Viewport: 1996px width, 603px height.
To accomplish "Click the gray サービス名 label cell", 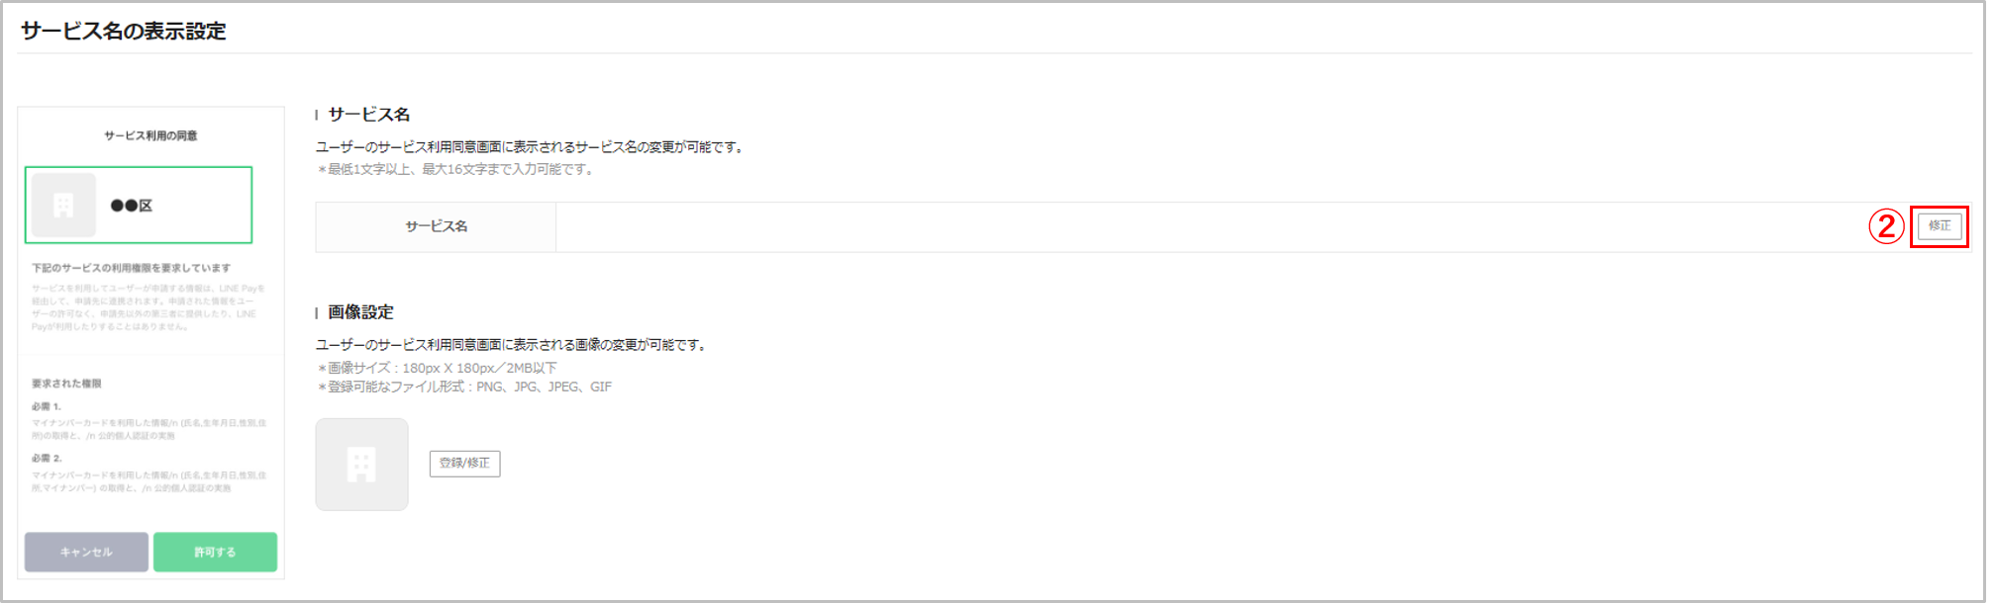I will click(x=436, y=227).
